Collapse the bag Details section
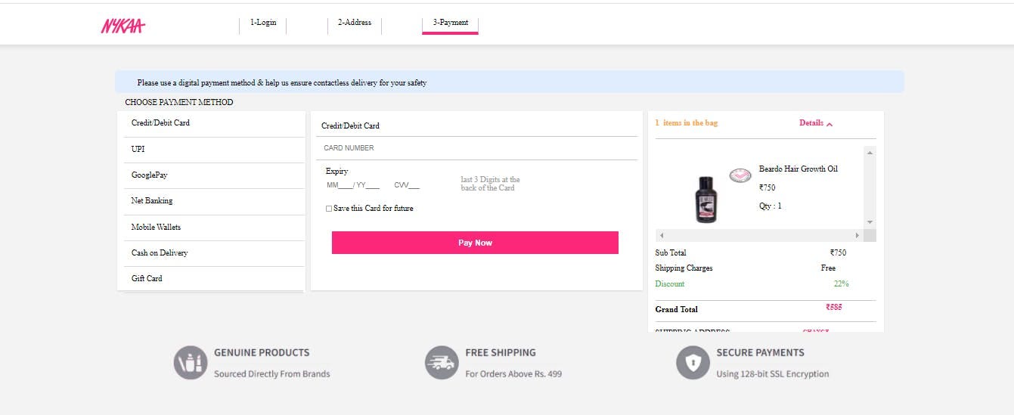This screenshot has height=415, width=1014. [816, 123]
